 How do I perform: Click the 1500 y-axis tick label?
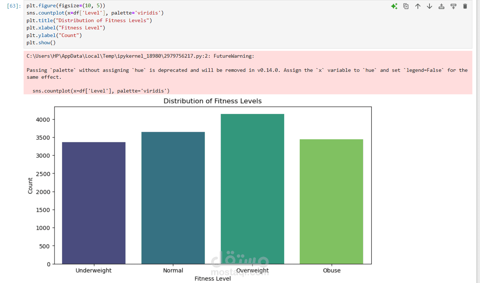click(x=43, y=210)
